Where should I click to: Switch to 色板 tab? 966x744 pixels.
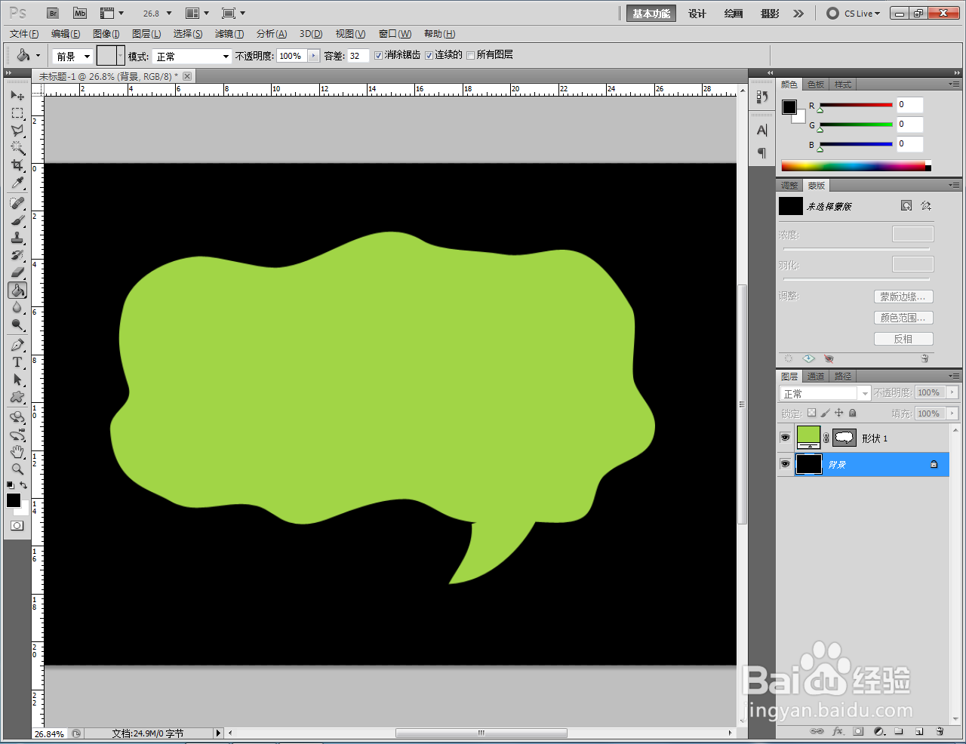[x=816, y=85]
